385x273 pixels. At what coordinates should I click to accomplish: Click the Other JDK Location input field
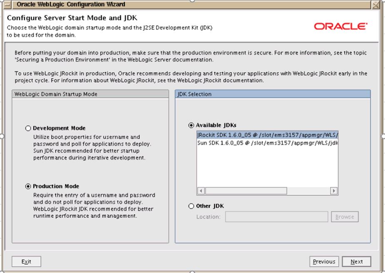pyautogui.click(x=277, y=217)
